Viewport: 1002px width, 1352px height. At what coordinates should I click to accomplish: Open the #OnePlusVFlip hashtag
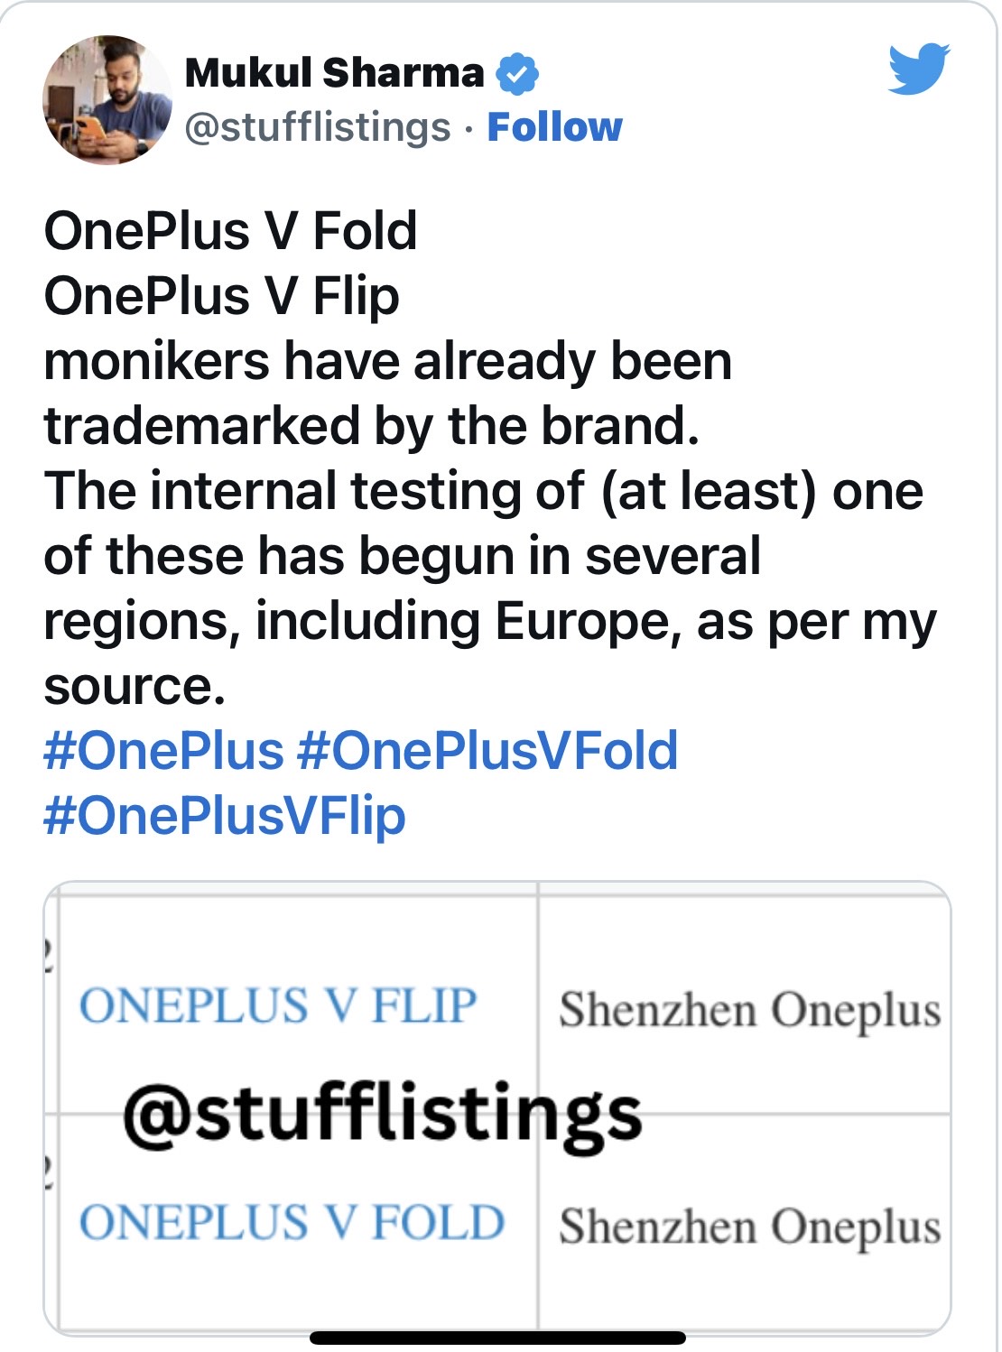pos(225,816)
